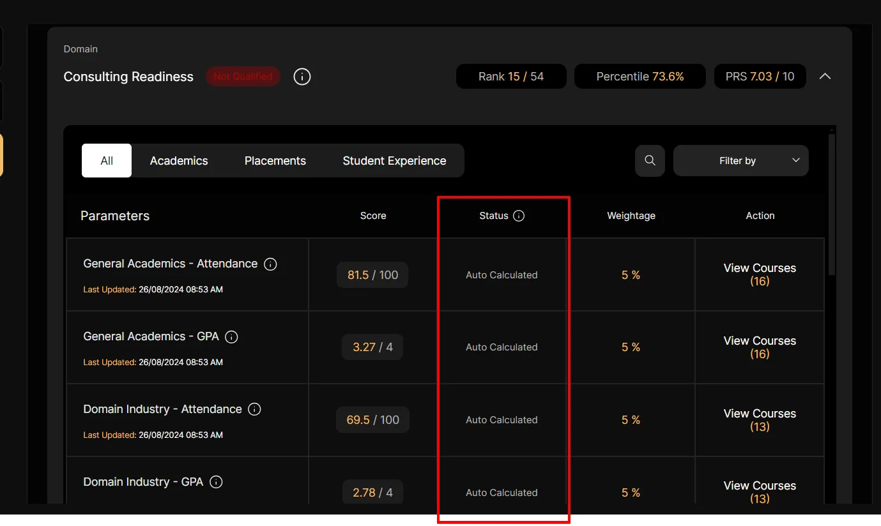The width and height of the screenshot is (881, 526).
Task: Click info icon beside Status column header
Action: coord(519,216)
